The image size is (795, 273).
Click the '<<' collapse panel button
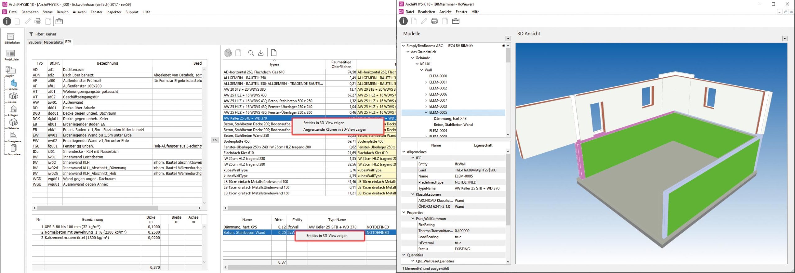click(x=215, y=140)
